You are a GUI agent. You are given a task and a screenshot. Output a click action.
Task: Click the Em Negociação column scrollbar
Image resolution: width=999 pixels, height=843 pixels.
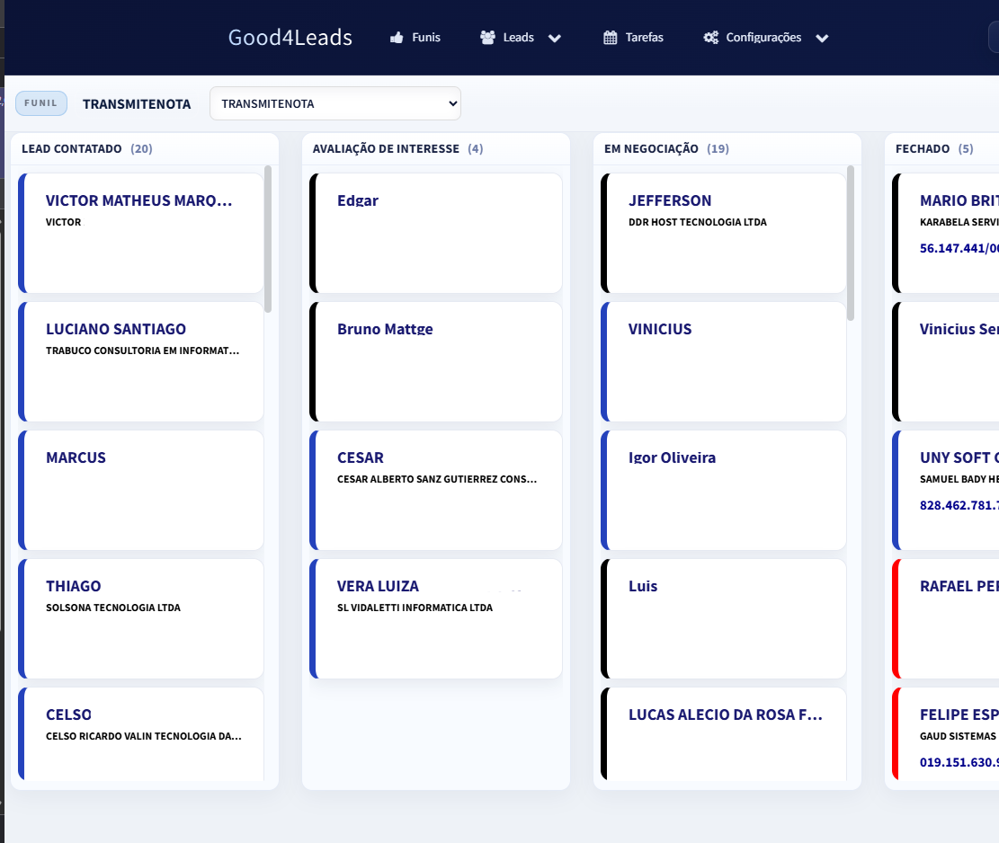tap(851, 243)
